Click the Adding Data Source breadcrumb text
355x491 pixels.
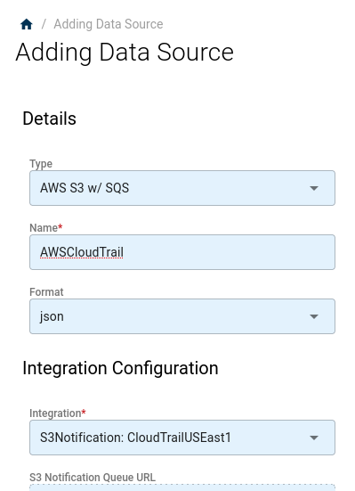click(x=109, y=24)
